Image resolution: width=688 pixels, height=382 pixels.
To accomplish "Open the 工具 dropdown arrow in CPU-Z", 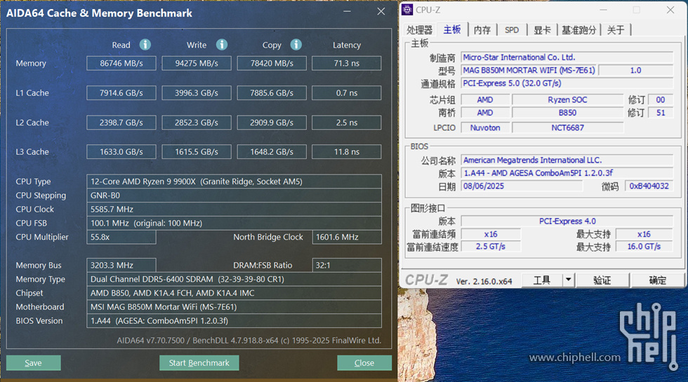I will (x=568, y=280).
